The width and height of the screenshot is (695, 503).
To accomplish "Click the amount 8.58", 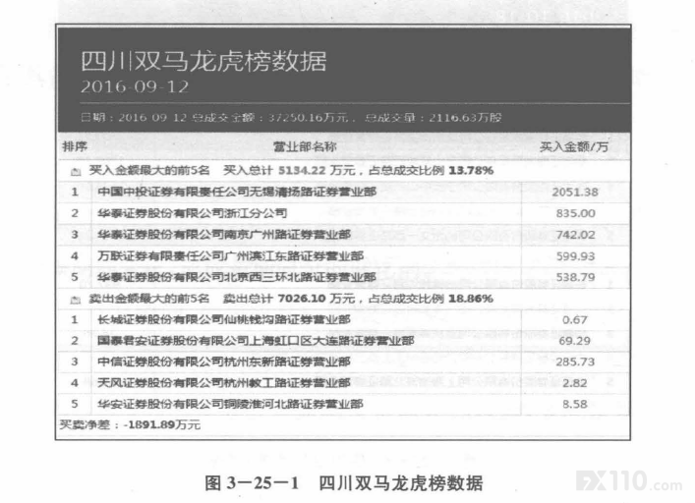I will [x=575, y=404].
